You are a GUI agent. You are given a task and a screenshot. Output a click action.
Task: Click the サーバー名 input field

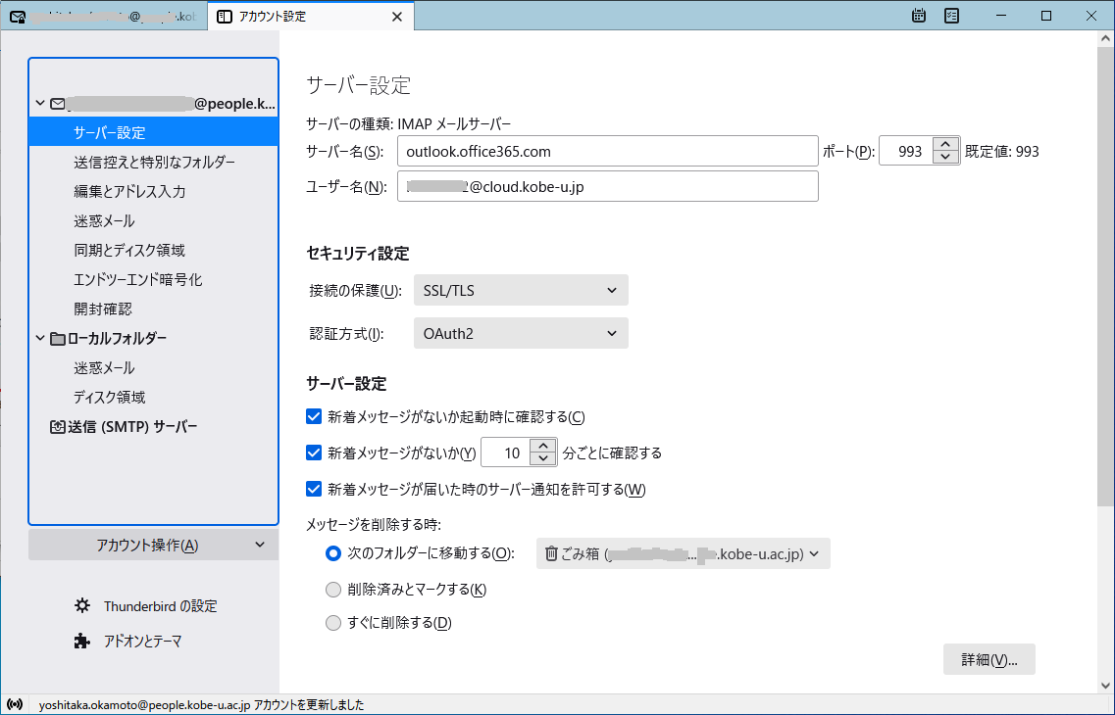click(x=608, y=151)
